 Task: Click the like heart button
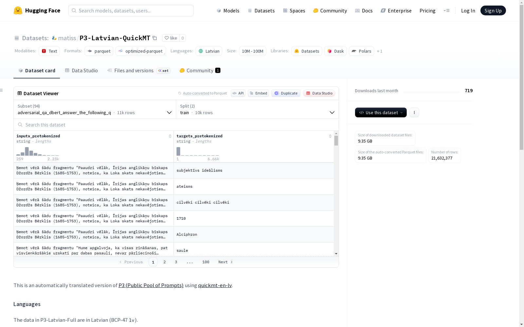(x=171, y=38)
